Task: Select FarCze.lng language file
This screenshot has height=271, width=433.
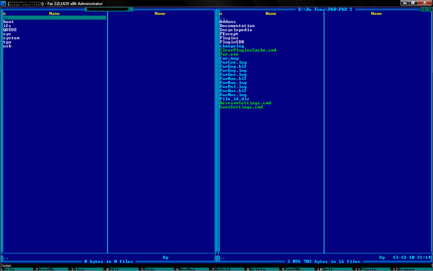Action: coord(233,62)
